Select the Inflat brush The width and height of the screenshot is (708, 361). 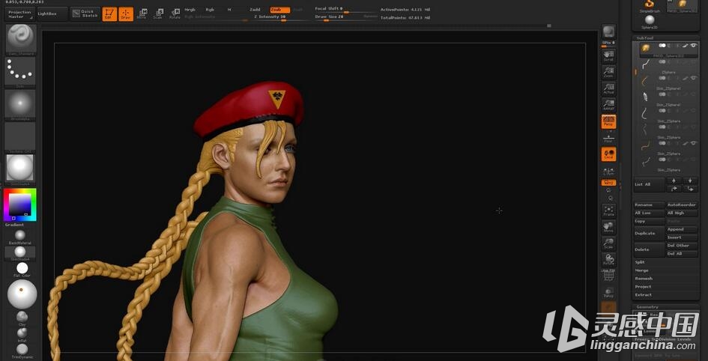(x=22, y=334)
